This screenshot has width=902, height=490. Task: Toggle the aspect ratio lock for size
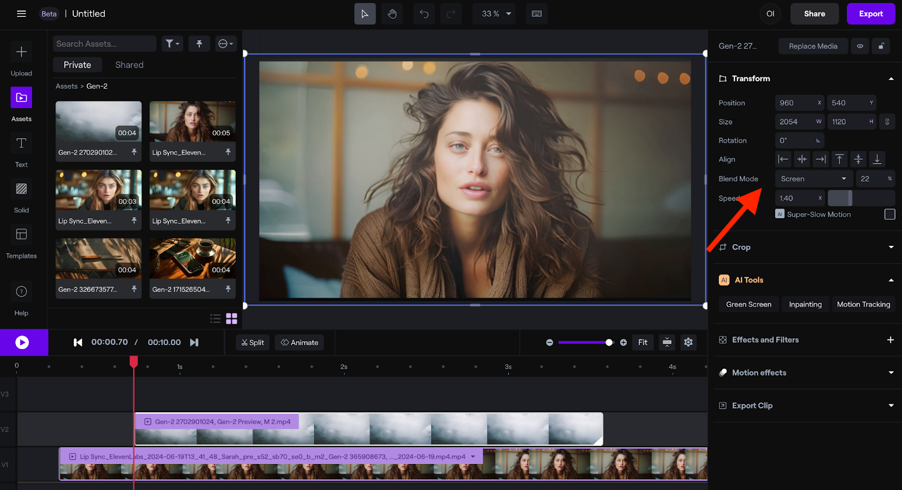[x=887, y=122]
